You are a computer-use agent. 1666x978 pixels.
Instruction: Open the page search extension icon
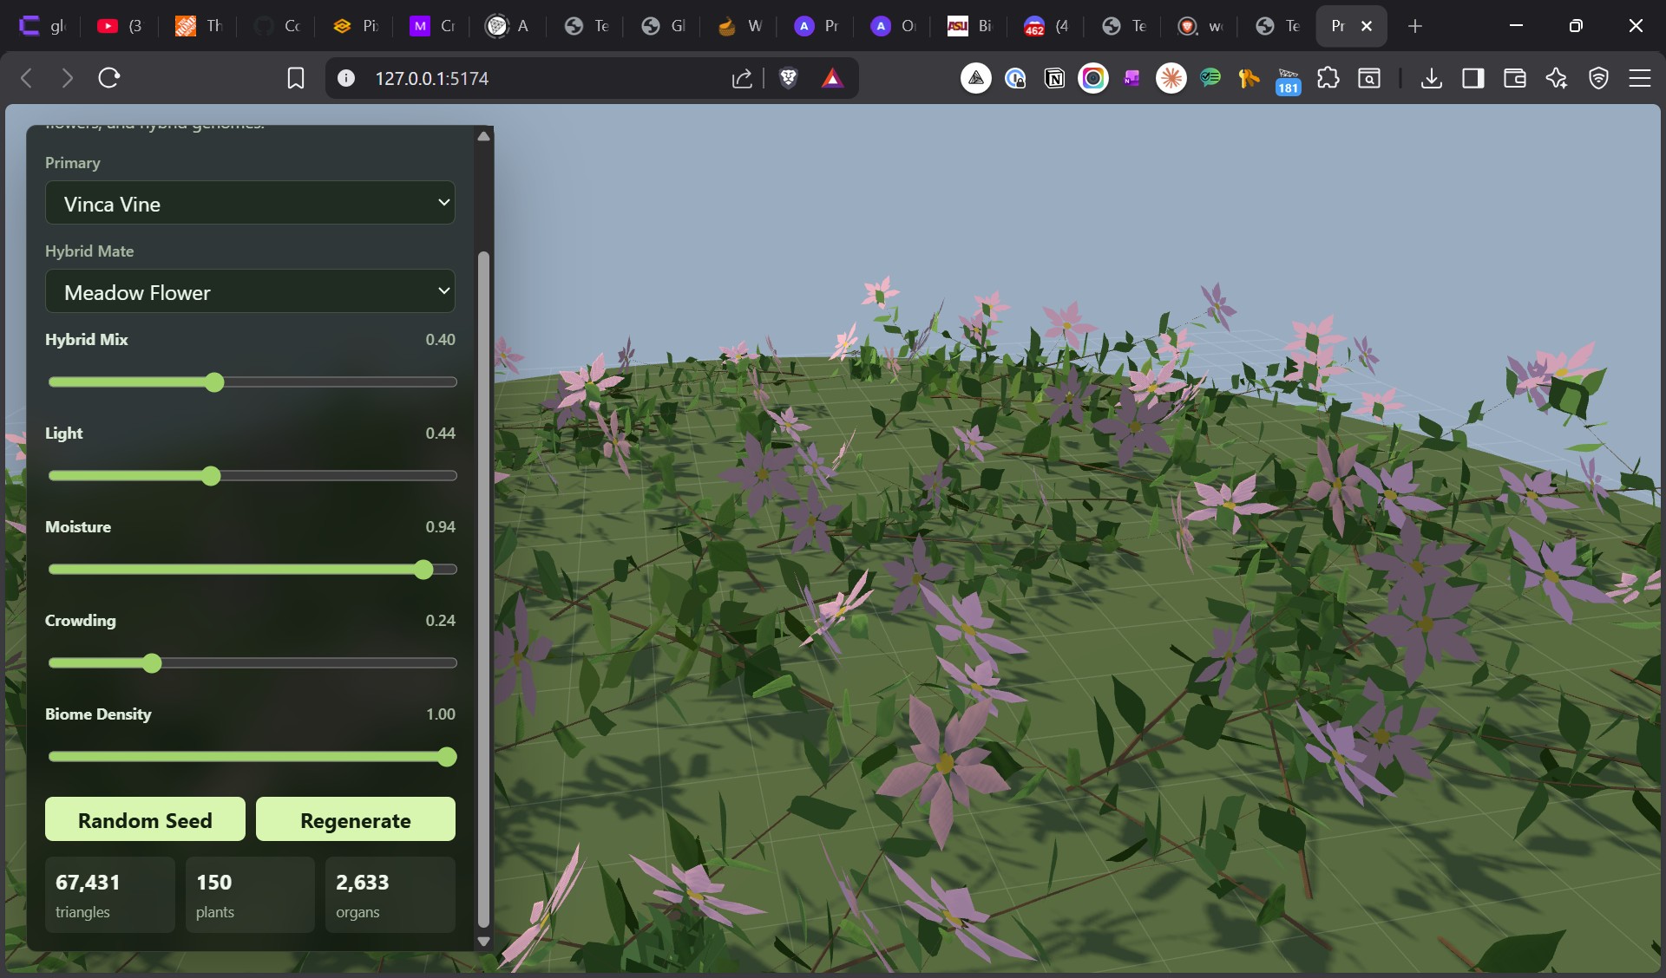[x=1369, y=78]
